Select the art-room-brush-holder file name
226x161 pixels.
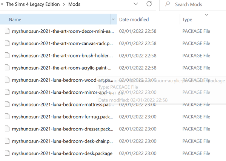click(x=62, y=56)
